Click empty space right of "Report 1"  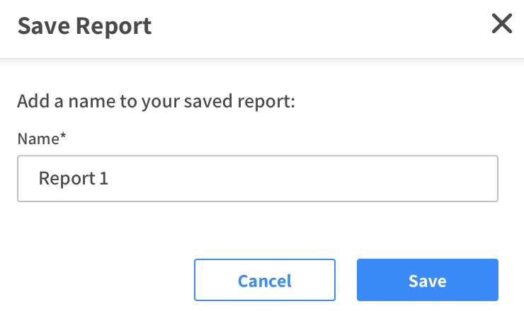pyautogui.click(x=283, y=179)
